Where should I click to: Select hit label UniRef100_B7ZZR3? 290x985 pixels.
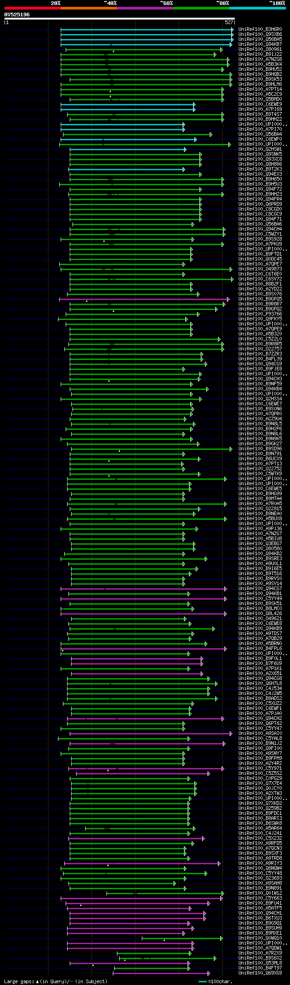pyautogui.click(x=260, y=354)
